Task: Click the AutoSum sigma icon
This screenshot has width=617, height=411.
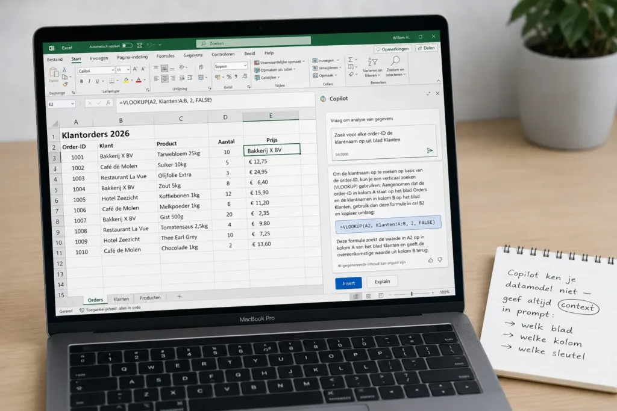Action: 350,60
